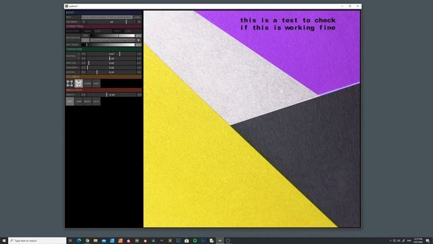Click the background image path field

(x=113, y=40)
